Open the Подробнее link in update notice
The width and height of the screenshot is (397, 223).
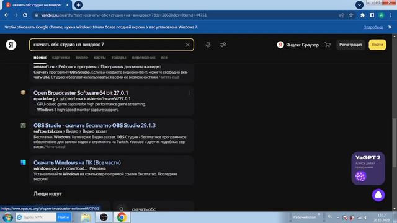373,27
